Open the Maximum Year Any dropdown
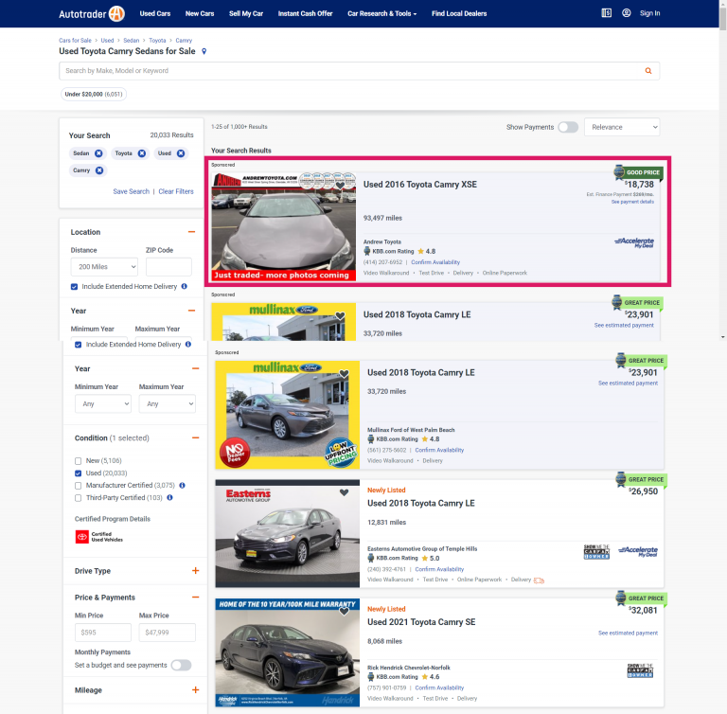This screenshot has height=714, width=727. [x=168, y=403]
